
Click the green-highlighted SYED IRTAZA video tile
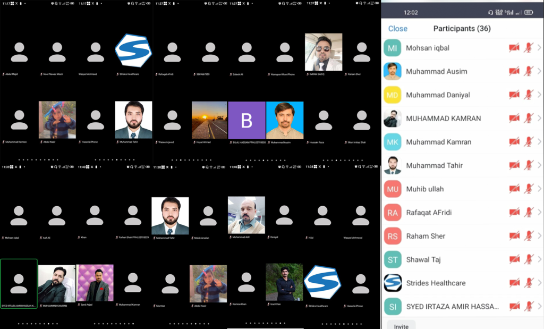point(19,283)
